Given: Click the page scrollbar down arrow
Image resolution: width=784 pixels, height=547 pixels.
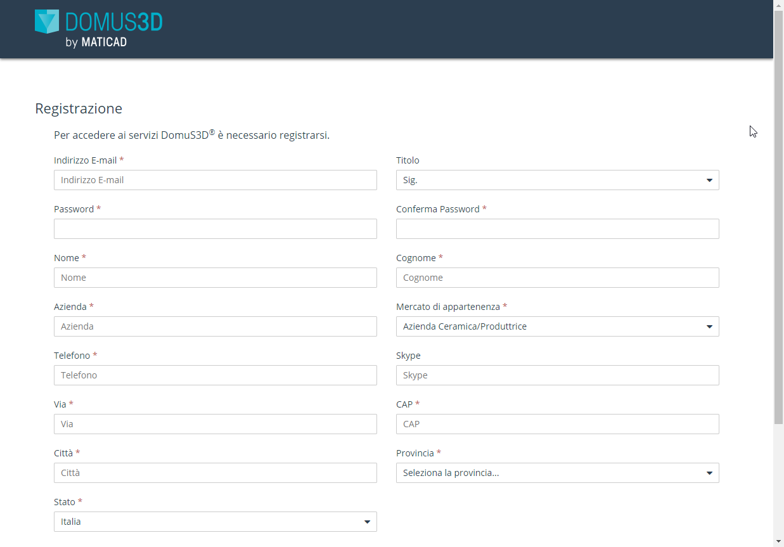Looking at the screenshot, I should coord(779,541).
